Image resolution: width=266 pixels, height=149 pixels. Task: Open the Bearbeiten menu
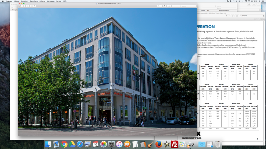pos(24,1)
